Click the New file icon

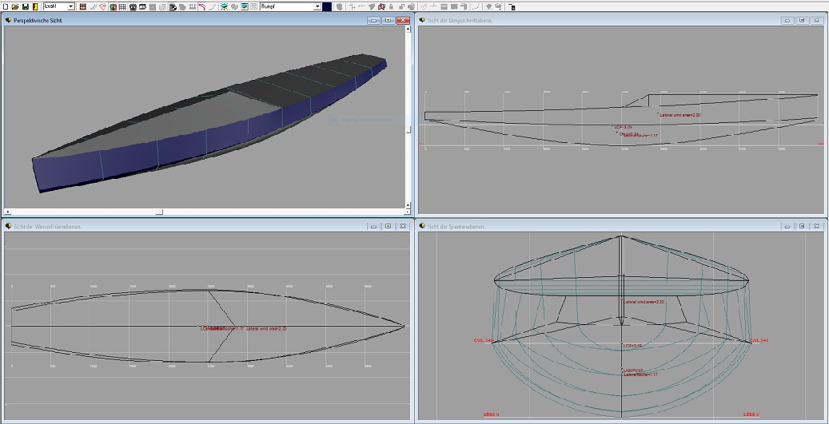click(5, 6)
